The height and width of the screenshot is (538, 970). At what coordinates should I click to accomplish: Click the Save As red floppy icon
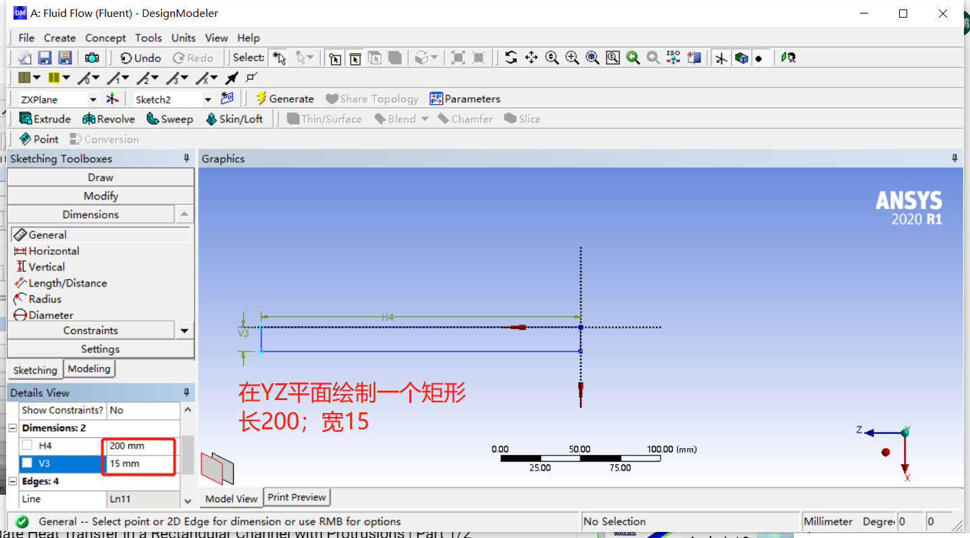tap(65, 58)
